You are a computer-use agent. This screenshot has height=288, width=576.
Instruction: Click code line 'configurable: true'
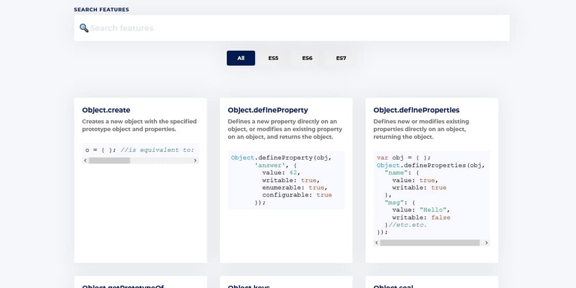(297, 195)
